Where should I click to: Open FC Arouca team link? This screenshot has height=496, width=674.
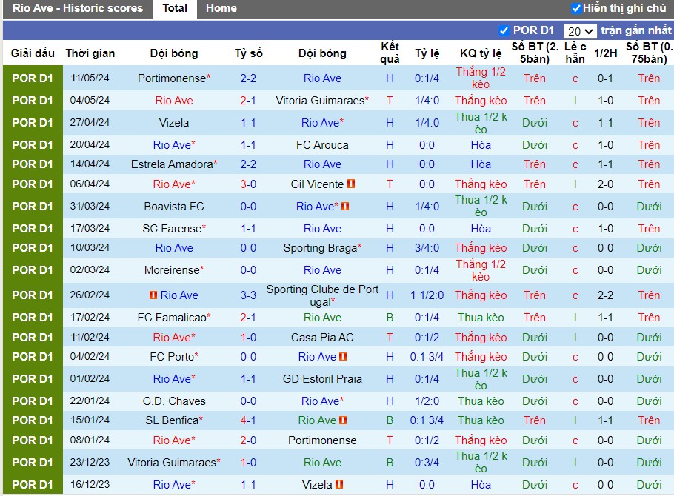pyautogui.click(x=322, y=145)
